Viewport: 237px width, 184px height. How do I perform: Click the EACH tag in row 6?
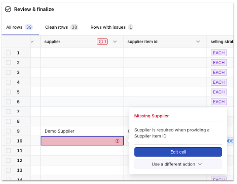click(x=218, y=102)
